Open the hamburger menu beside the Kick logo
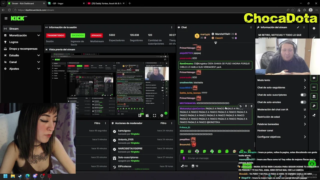 (x=6, y=18)
